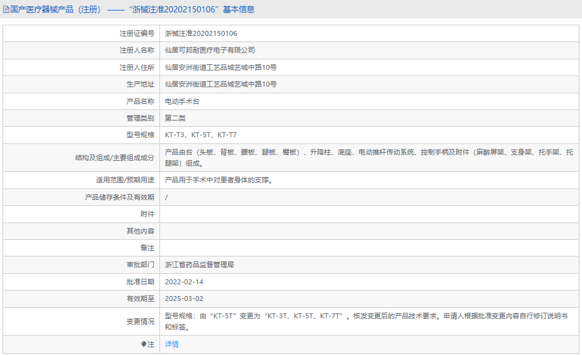Click the 变更情况 label
The width and height of the screenshot is (582, 356).
click(140, 321)
